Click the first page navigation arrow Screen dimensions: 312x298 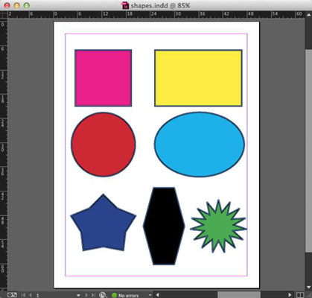click(x=24, y=295)
